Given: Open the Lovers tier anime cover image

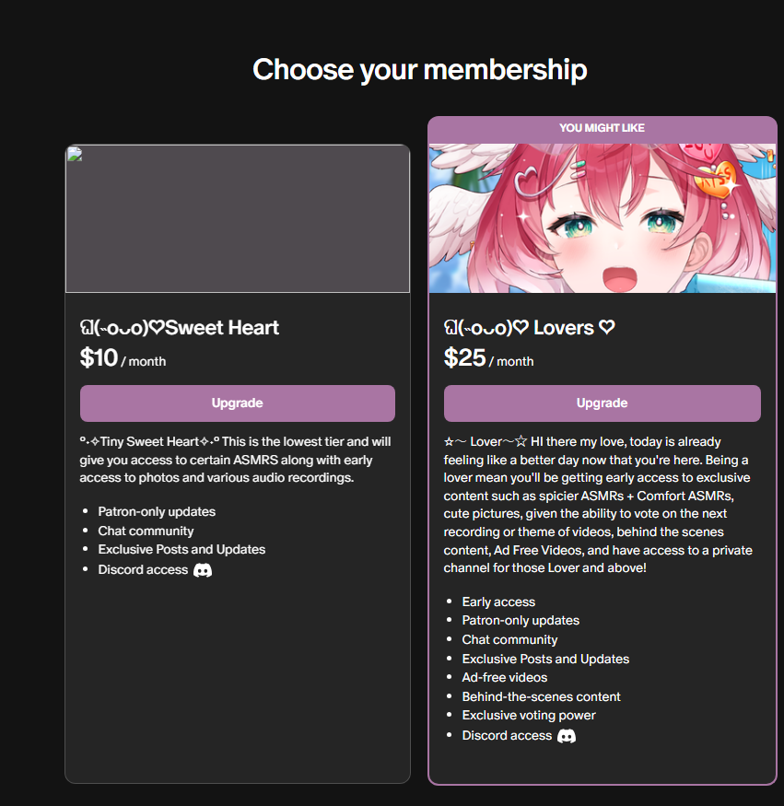Looking at the screenshot, I should (x=602, y=218).
